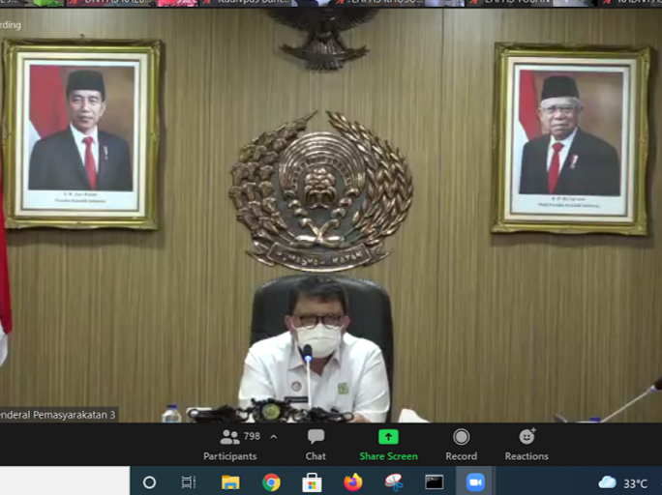Click the green Share Screen button

[388, 445]
